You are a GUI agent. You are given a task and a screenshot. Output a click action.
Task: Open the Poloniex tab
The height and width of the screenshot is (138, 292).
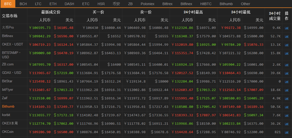(147, 4)
